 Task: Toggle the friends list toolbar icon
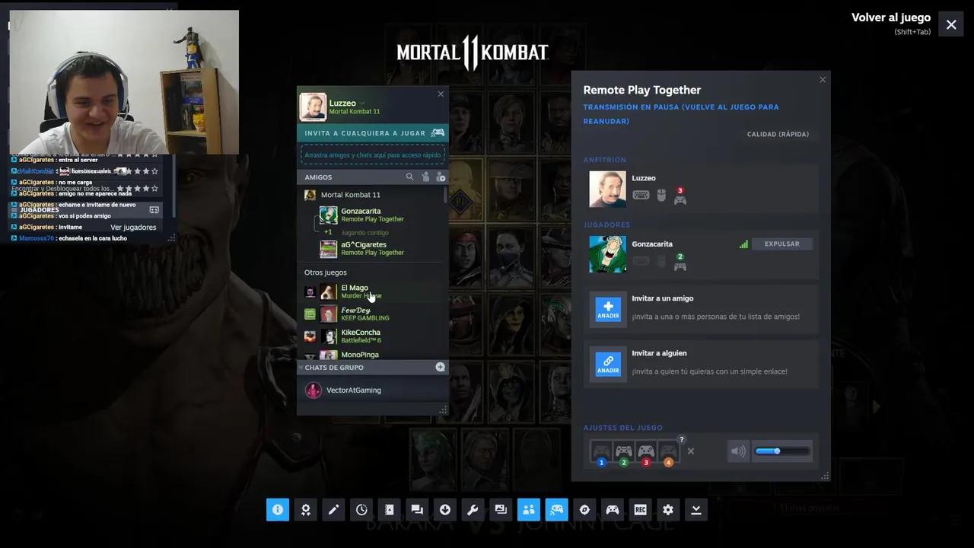click(x=529, y=510)
